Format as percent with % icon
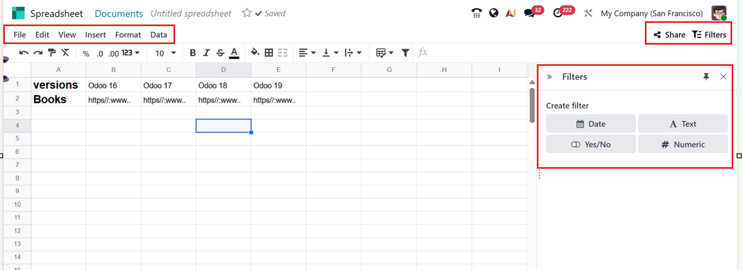The width and height of the screenshot is (742, 270). [x=86, y=53]
